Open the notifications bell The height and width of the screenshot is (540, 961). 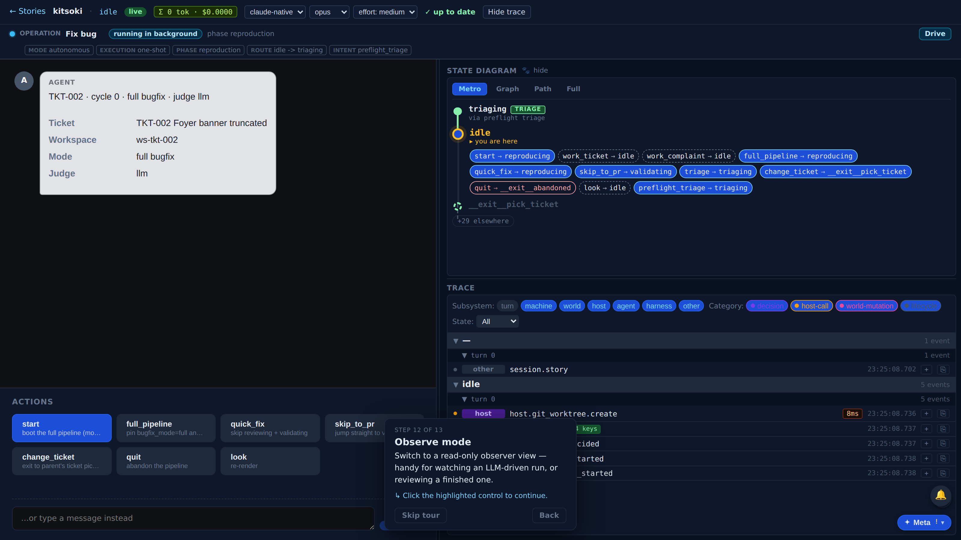[x=941, y=495]
